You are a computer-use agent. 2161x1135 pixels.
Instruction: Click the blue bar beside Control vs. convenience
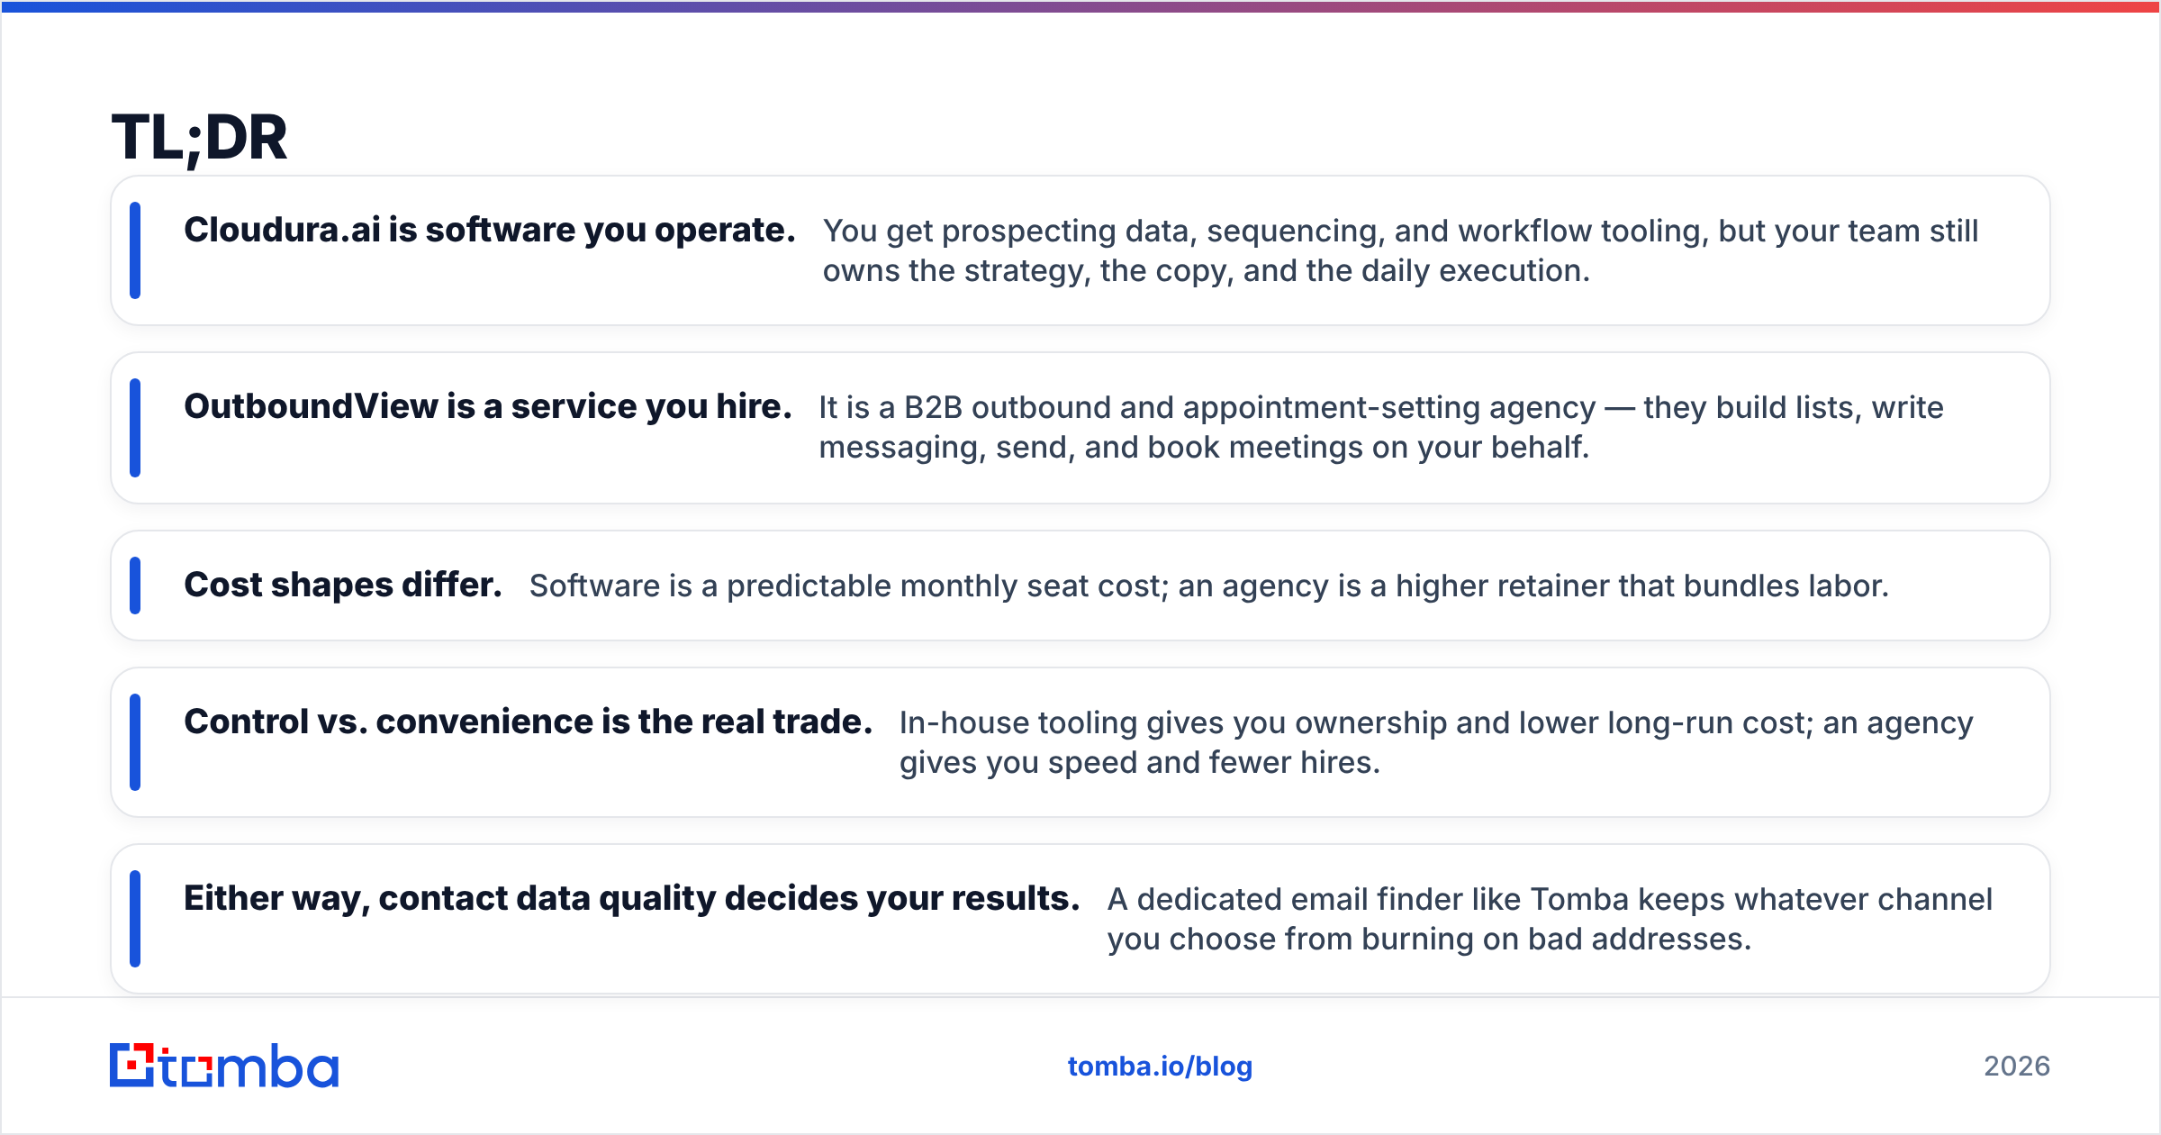click(135, 742)
